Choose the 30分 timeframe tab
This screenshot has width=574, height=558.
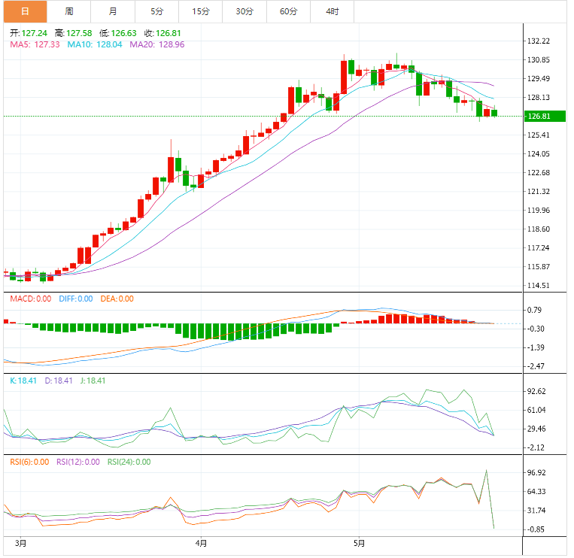point(244,11)
